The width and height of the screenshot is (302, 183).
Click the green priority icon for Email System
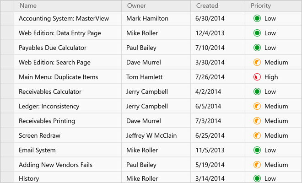pyautogui.click(x=257, y=151)
